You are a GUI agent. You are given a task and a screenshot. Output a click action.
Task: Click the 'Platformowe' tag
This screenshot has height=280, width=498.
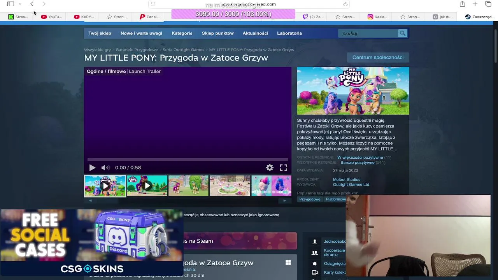335,199
